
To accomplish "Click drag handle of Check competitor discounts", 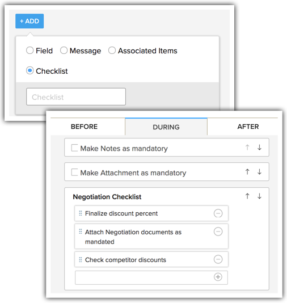I will point(81,260).
